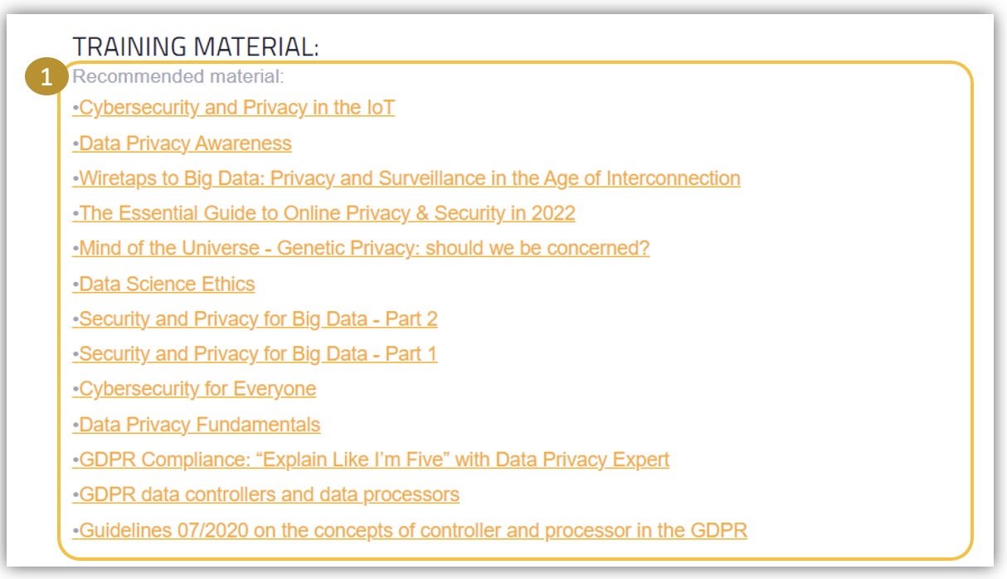Open Mind of the Universe Genetic Privacy link
The height and width of the screenshot is (579, 1007).
tap(364, 248)
